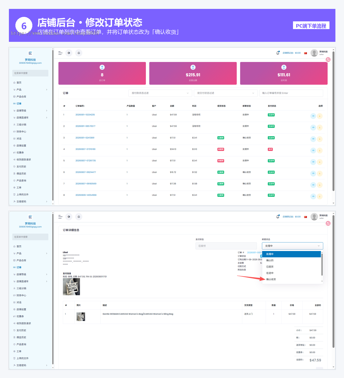Open order link 20260807-07315190

click(85, 149)
